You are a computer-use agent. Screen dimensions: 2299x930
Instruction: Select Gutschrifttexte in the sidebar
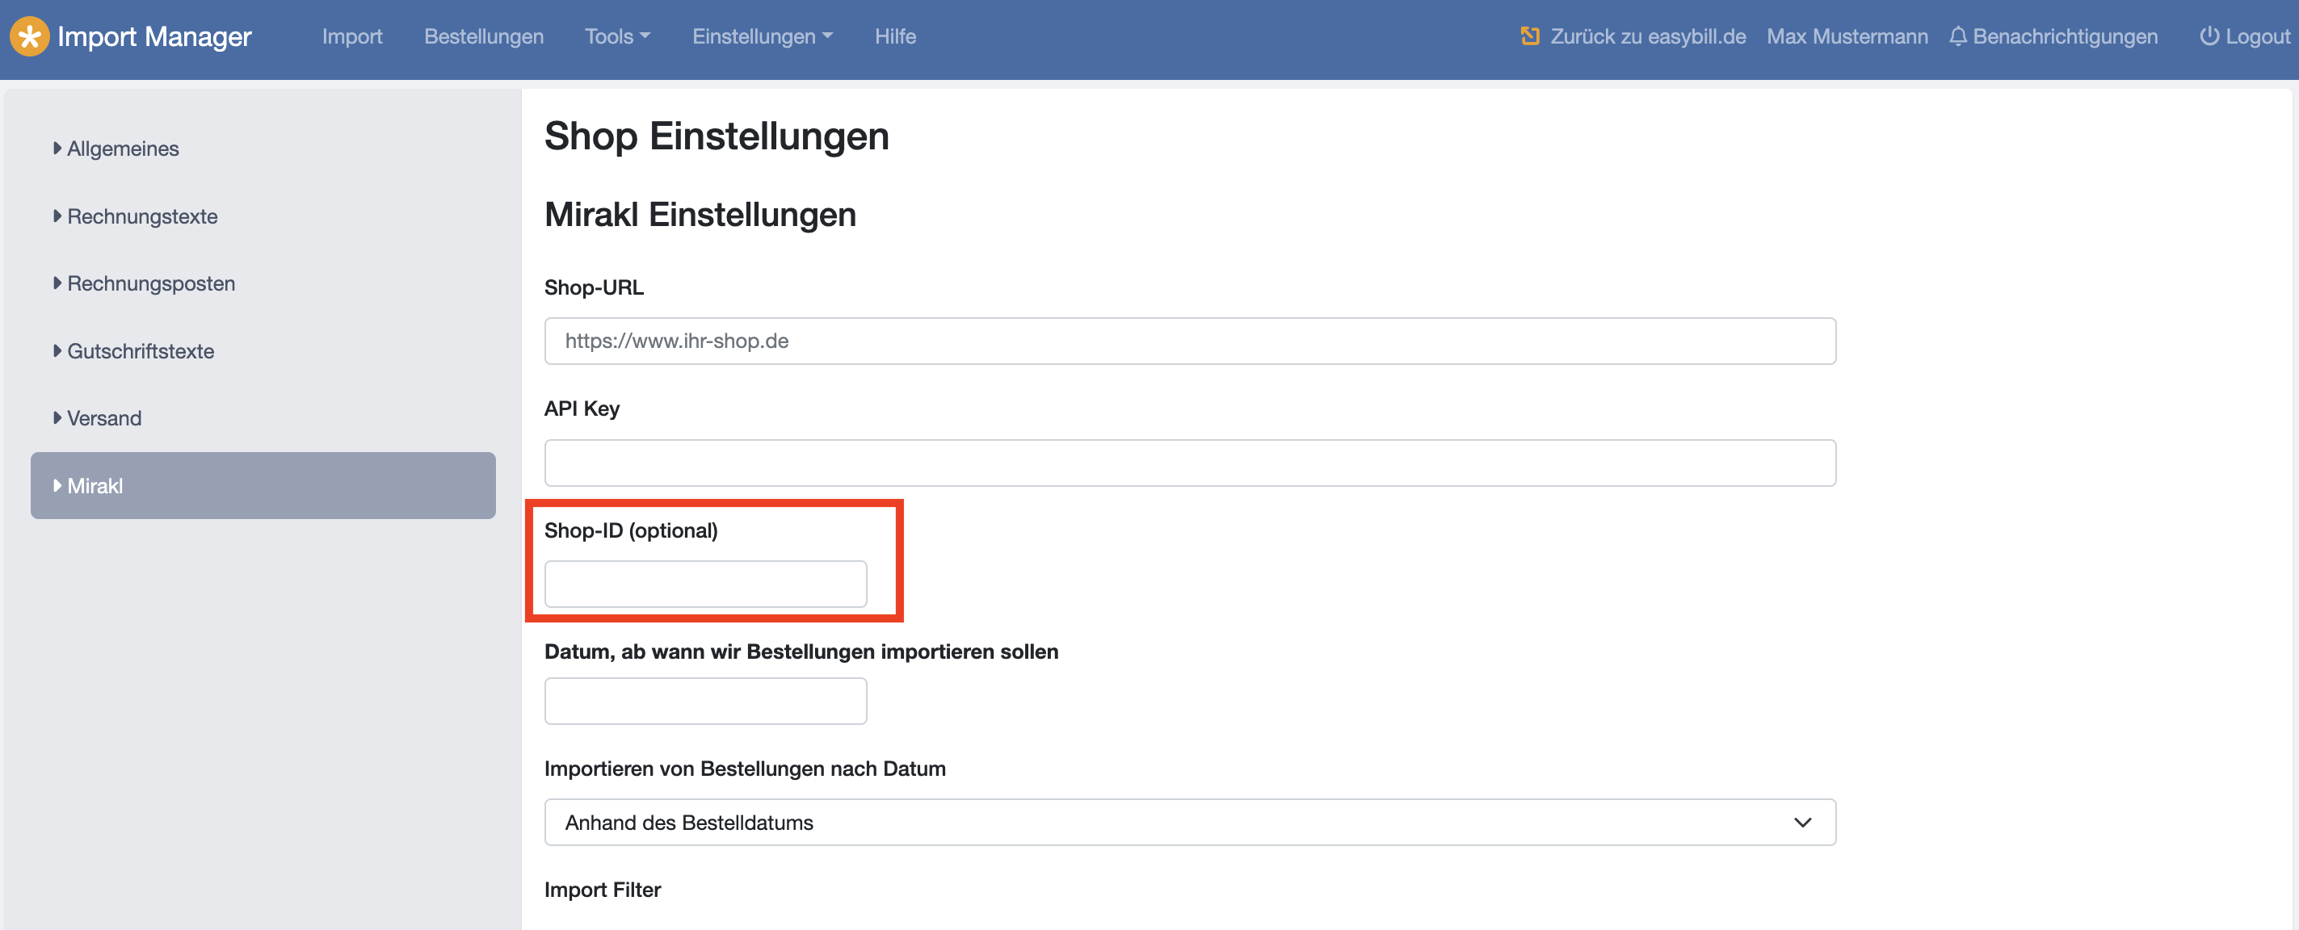[140, 351]
